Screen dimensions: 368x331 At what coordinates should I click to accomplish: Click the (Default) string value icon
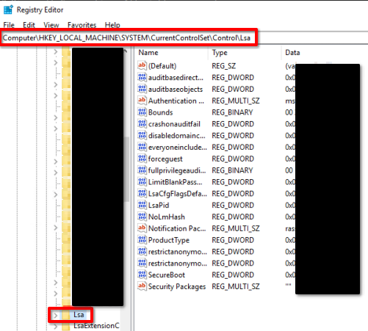[142, 65]
